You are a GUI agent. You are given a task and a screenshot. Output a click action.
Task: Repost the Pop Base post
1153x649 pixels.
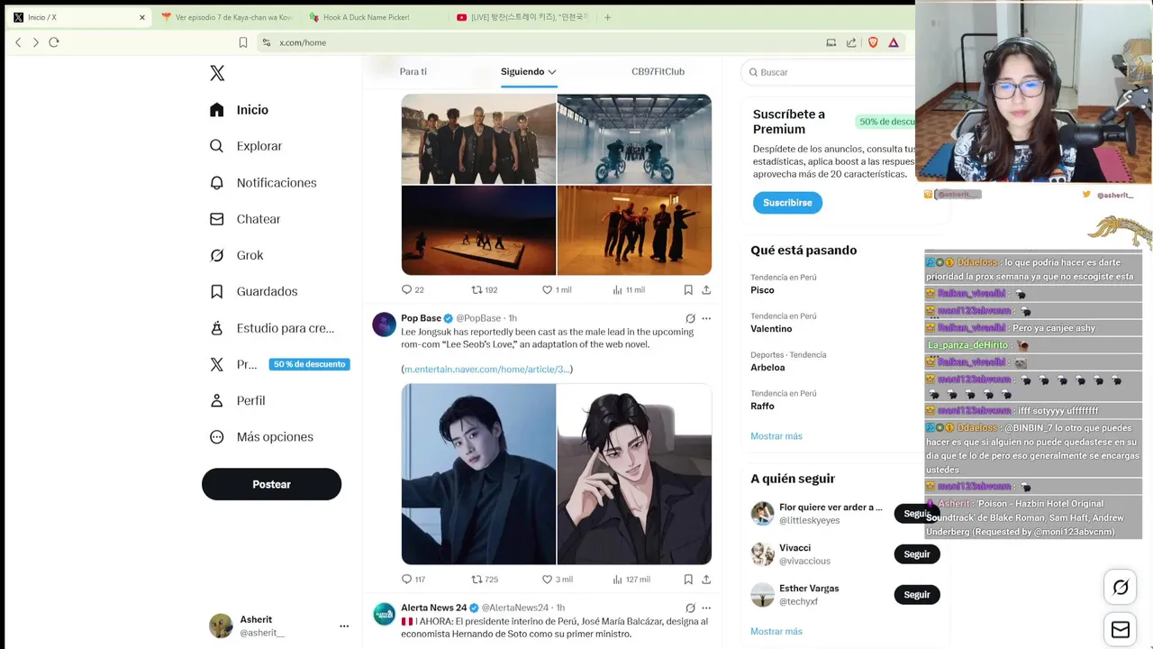coord(477,579)
